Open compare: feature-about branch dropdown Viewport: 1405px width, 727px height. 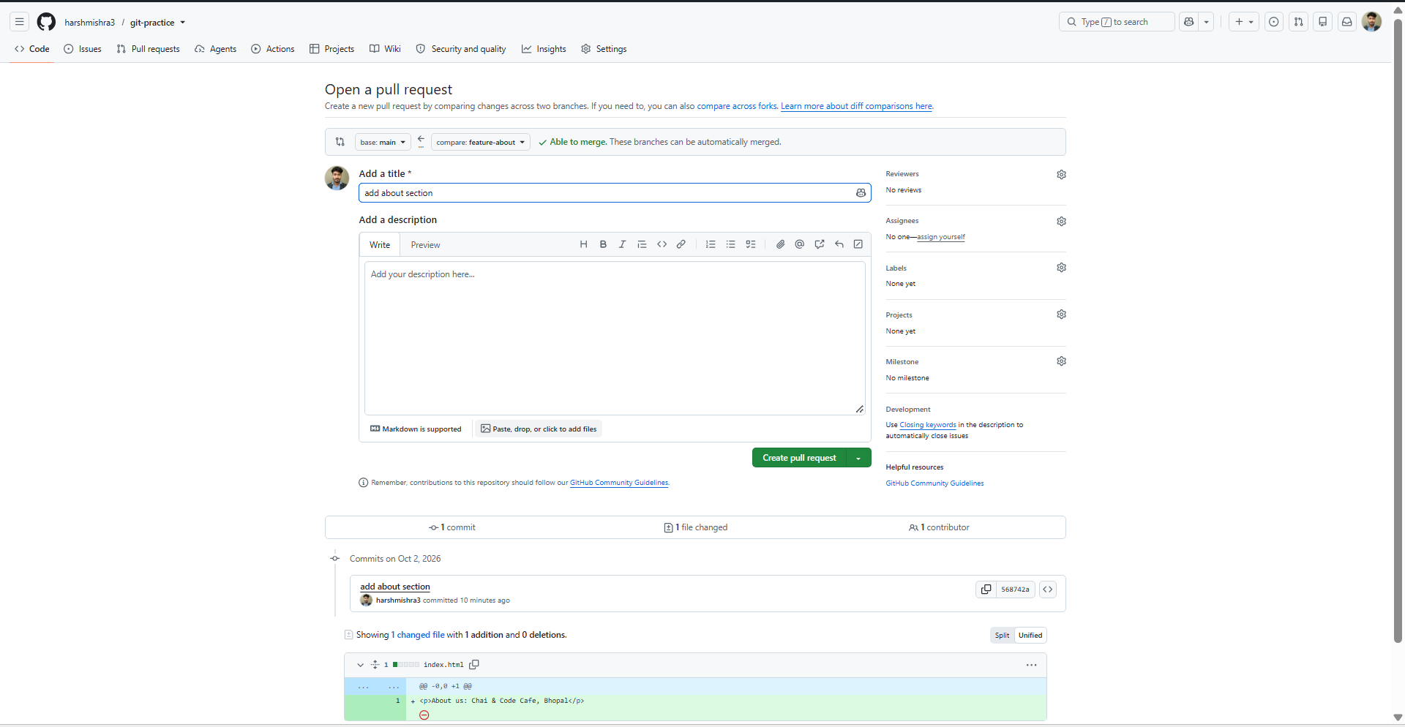point(481,142)
